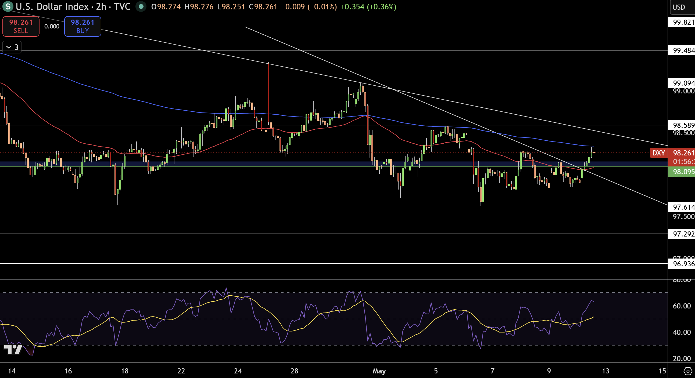Image resolution: width=695 pixels, height=378 pixels.
Task: Click the 60.00 RSI scale label
Action: (682, 306)
